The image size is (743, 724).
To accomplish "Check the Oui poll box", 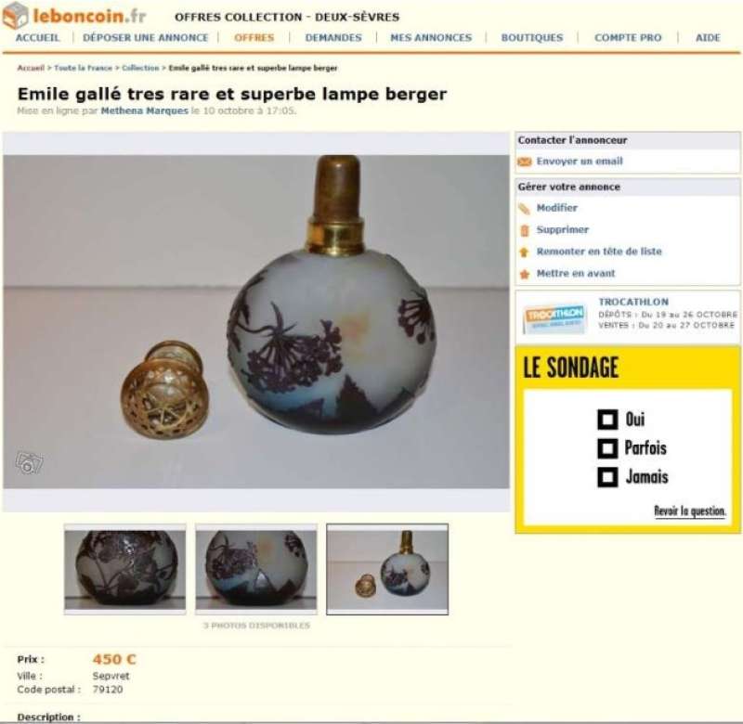I will pyautogui.click(x=607, y=420).
